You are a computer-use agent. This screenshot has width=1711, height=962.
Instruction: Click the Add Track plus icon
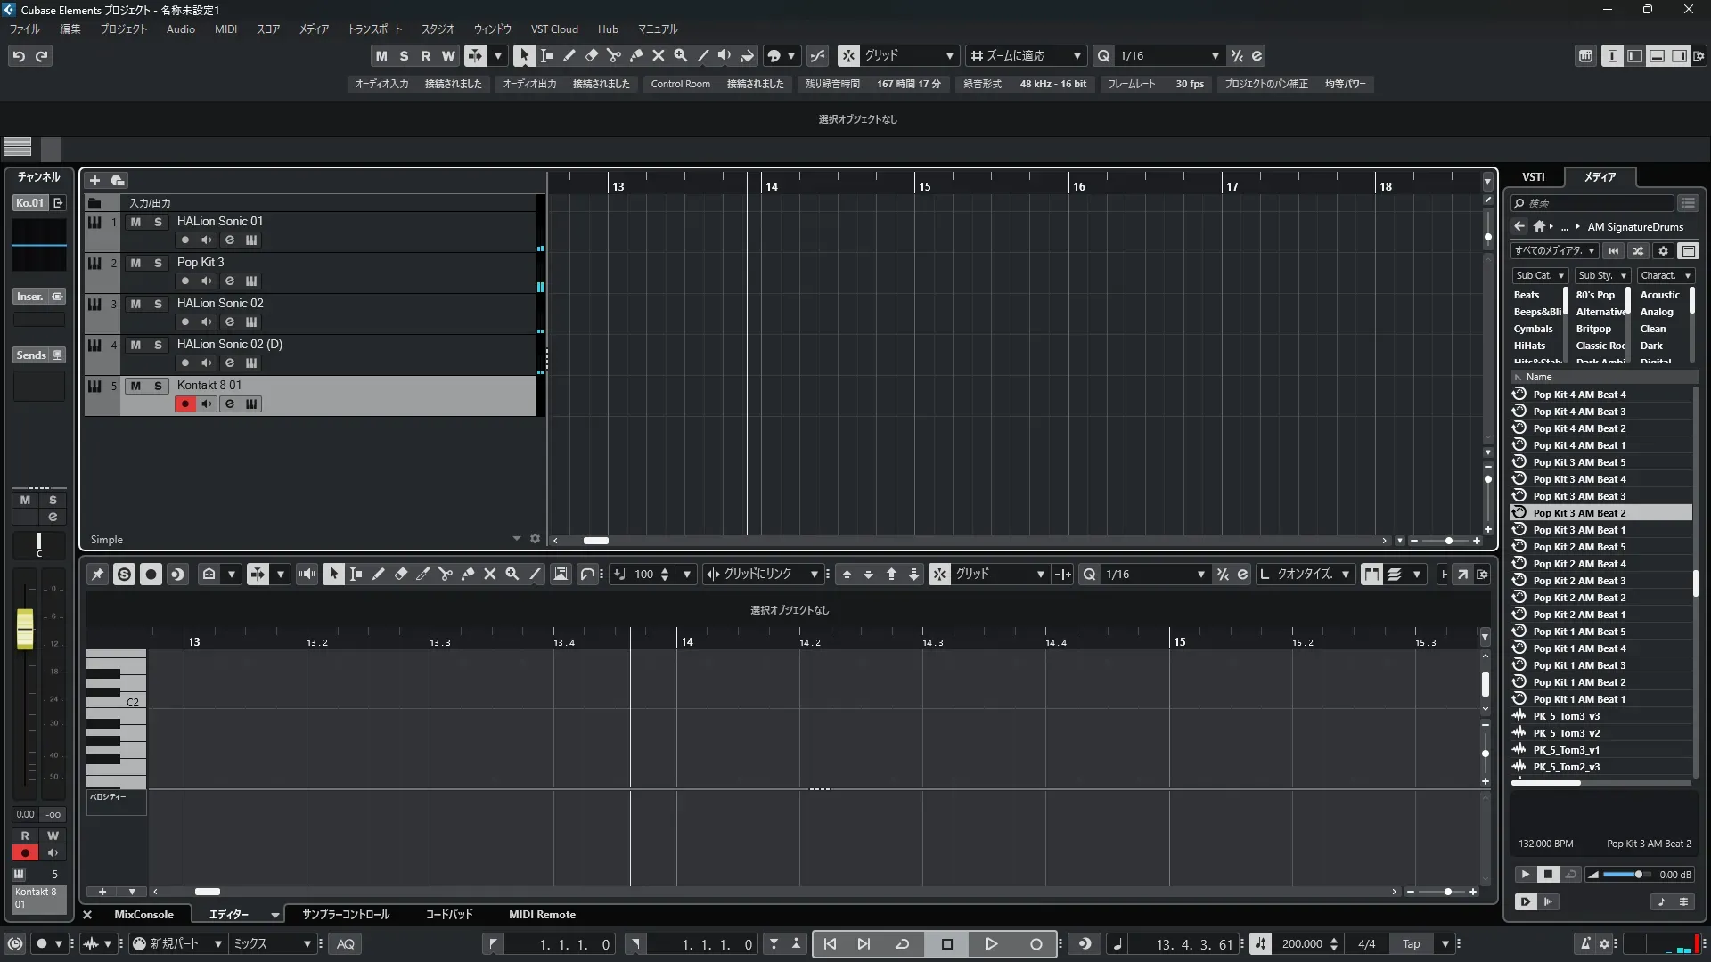(x=94, y=181)
